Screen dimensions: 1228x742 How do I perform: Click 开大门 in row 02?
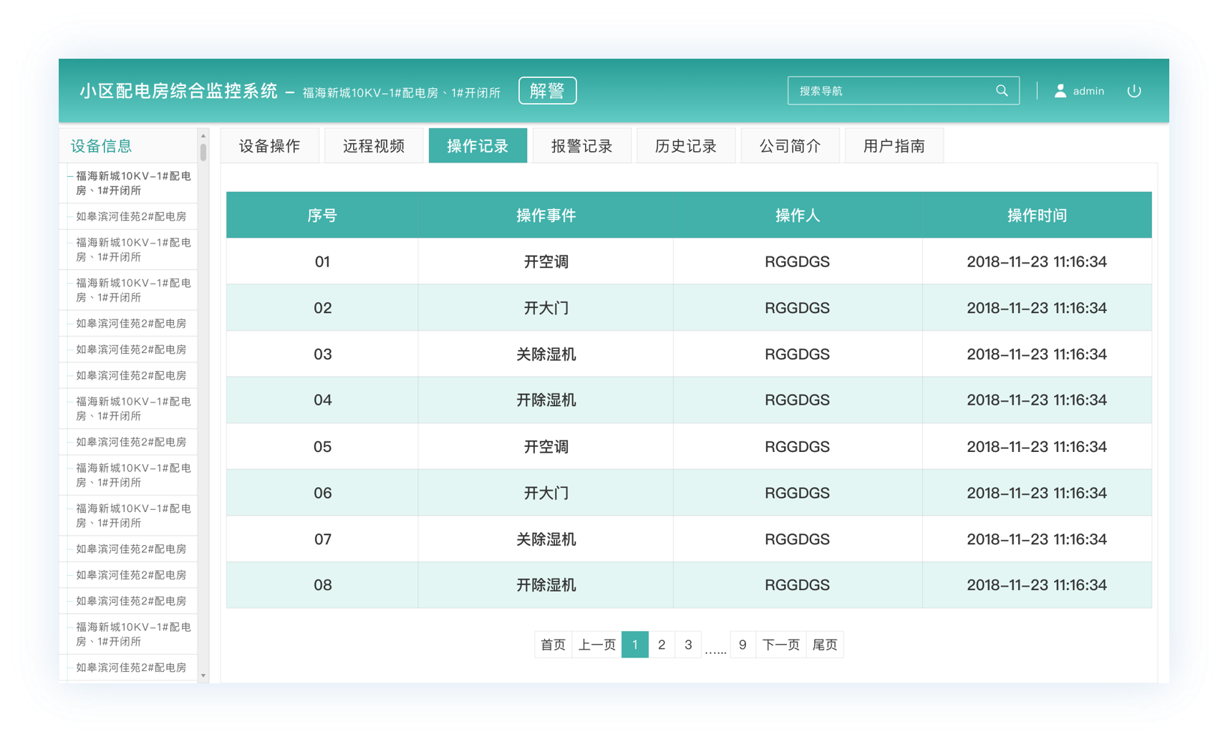click(x=546, y=308)
